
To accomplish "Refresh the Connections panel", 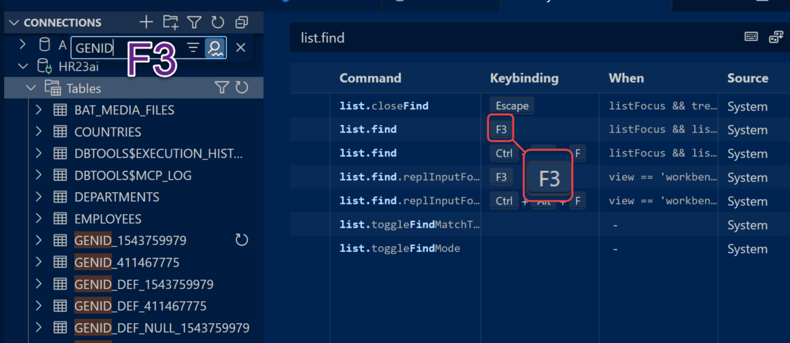I will click(217, 22).
